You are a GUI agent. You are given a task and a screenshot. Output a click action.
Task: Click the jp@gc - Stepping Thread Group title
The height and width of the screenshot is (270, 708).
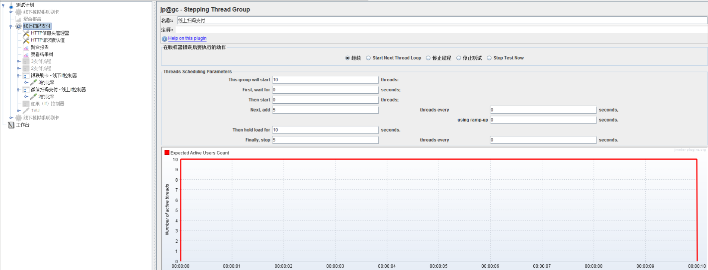point(205,10)
